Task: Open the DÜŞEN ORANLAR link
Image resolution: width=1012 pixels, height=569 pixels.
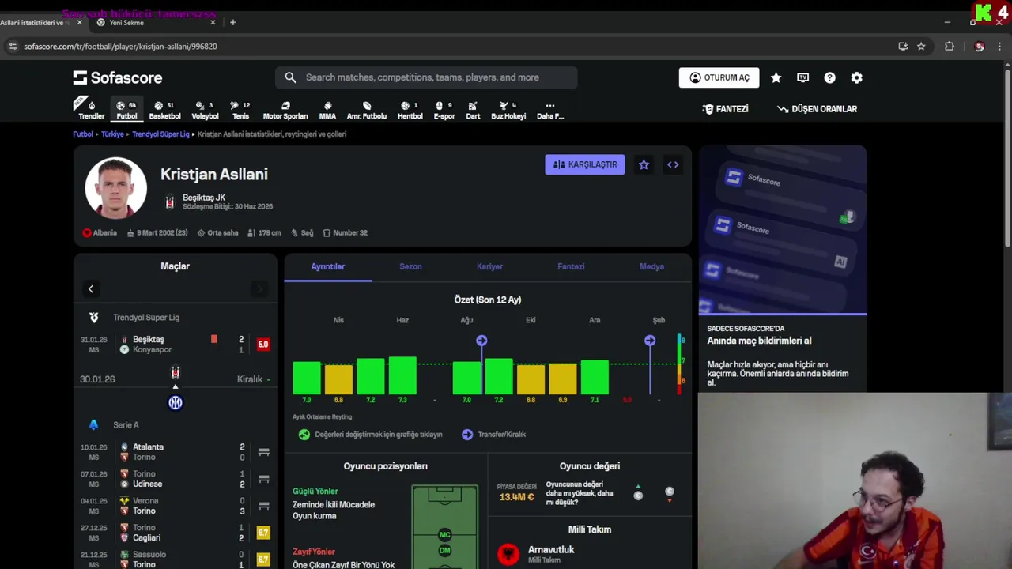Action: (x=817, y=109)
